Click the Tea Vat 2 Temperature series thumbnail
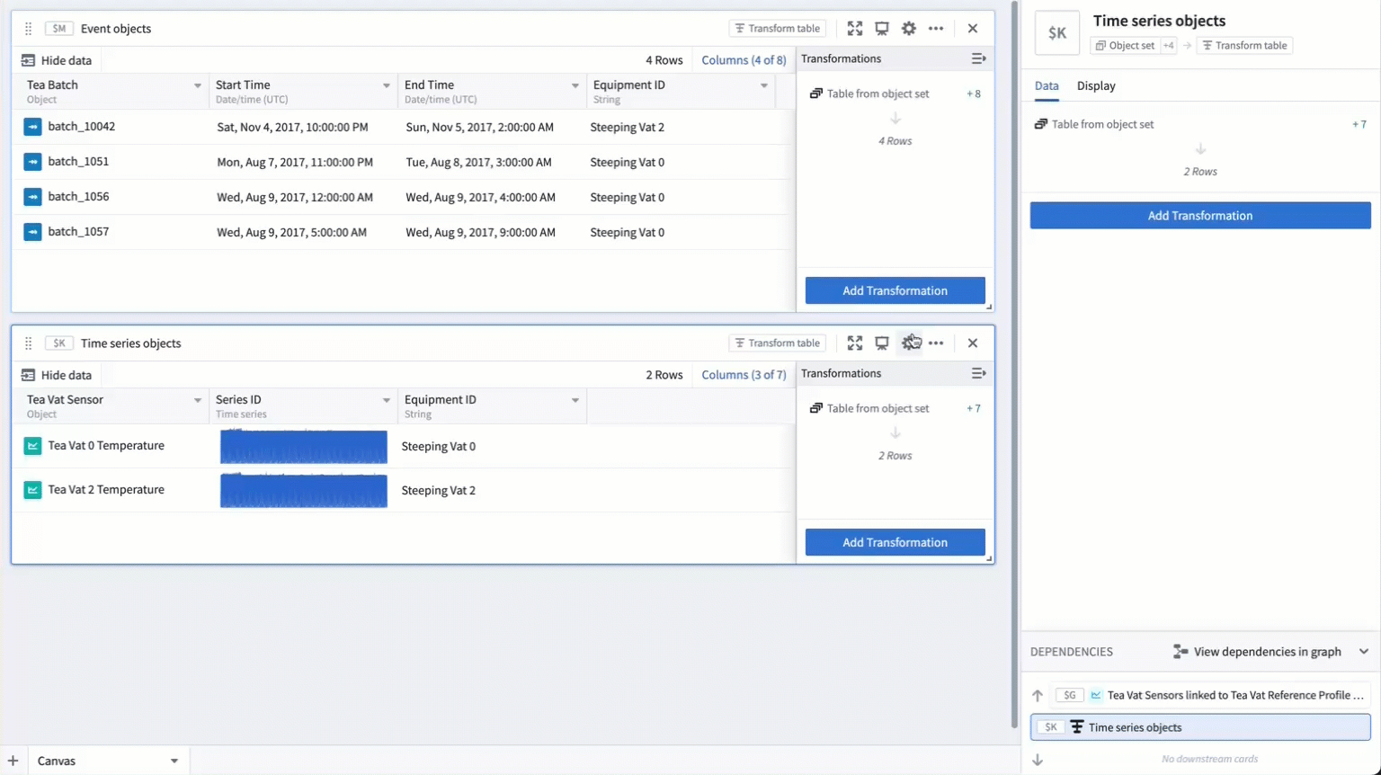This screenshot has width=1381, height=775. pyautogui.click(x=303, y=491)
